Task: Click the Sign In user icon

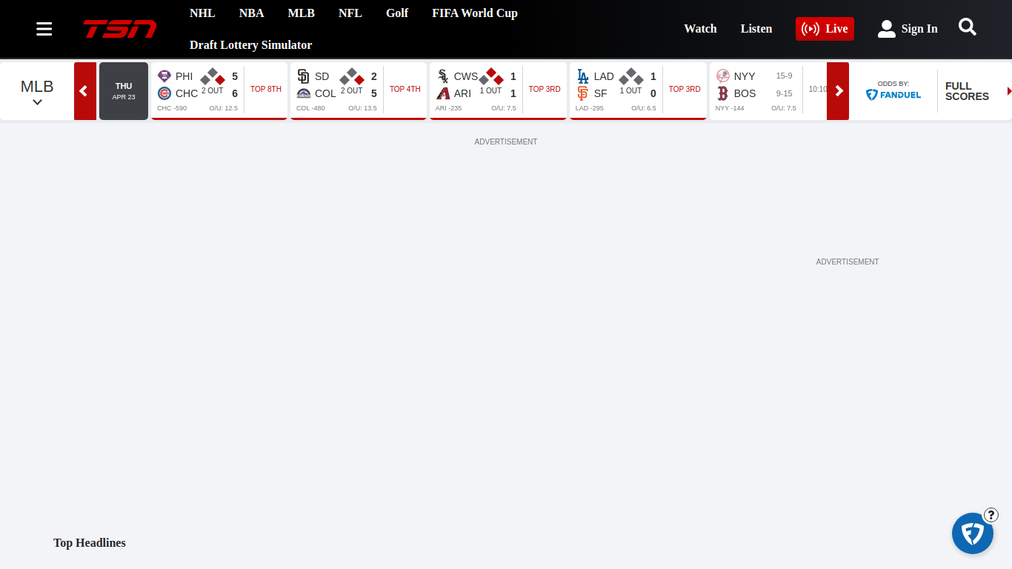Action: pyautogui.click(x=886, y=29)
